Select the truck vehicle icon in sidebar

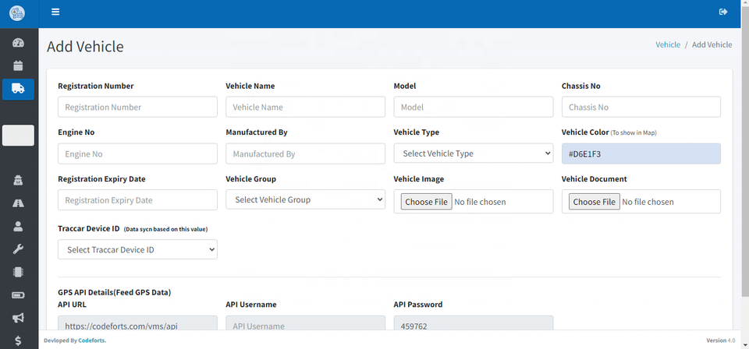(x=18, y=89)
